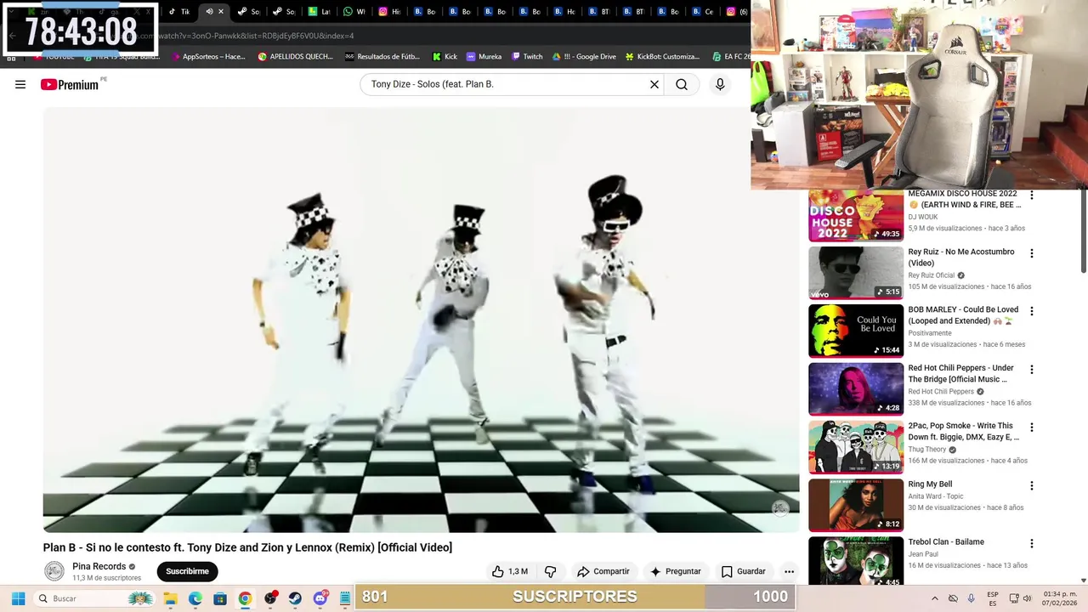Open Windows Start menu
Image resolution: width=1088 pixels, height=612 pixels.
pyautogui.click(x=18, y=598)
